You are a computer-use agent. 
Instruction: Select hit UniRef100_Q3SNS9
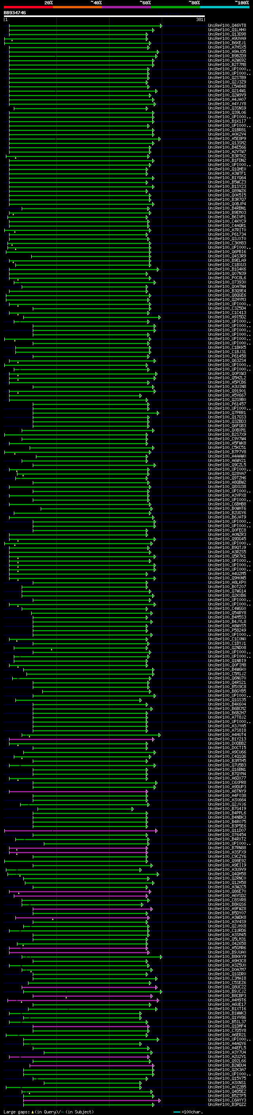pyautogui.click(x=227, y=108)
